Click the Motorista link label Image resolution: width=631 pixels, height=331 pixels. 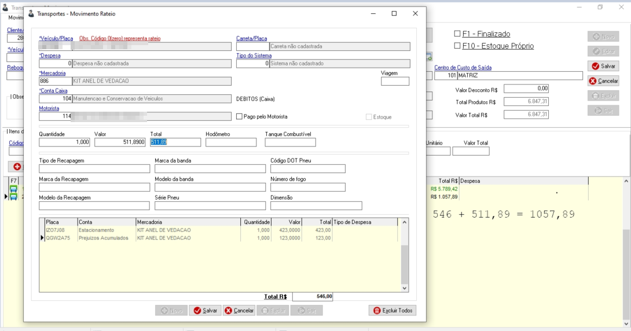point(49,109)
